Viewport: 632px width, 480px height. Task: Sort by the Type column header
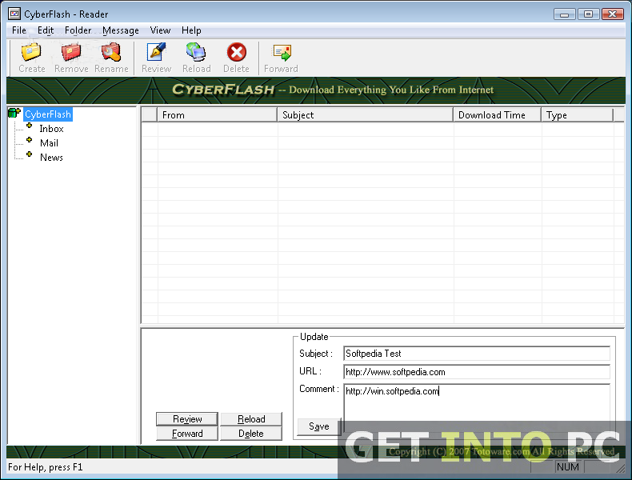577,115
